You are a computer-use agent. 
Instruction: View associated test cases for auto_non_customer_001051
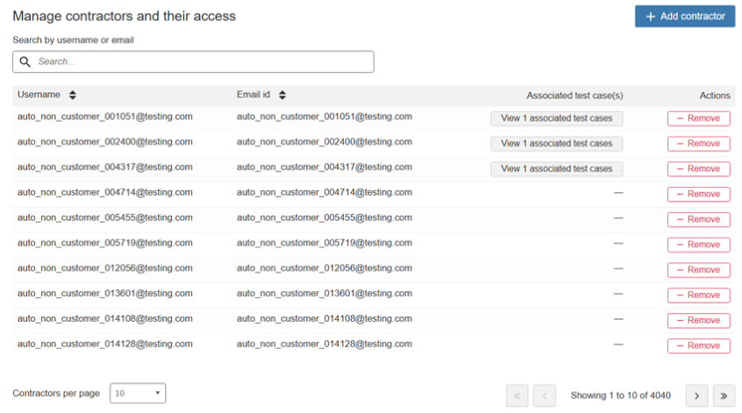coord(556,118)
